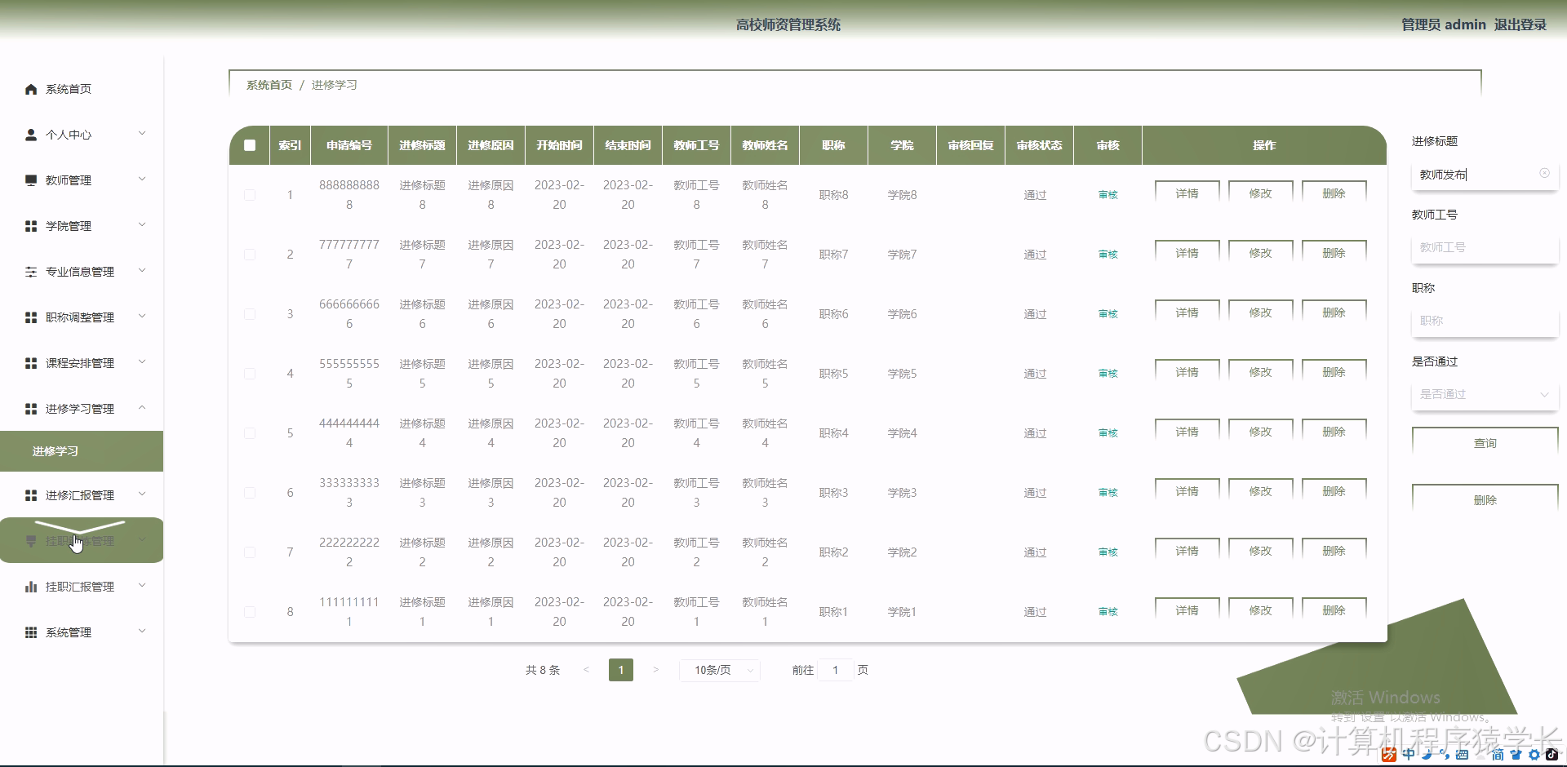Click 审核 link in row with 学院5
Viewport: 1567px width, 767px height.
pos(1108,374)
